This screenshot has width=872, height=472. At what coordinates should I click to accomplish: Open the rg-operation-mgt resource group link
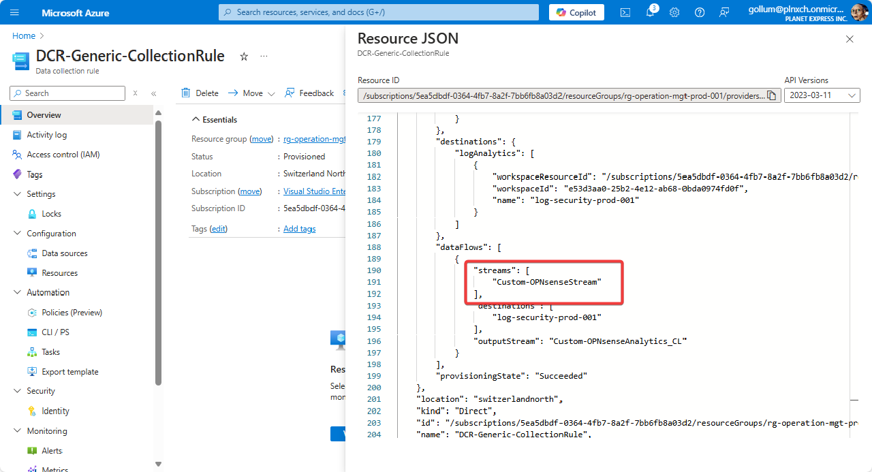[315, 139]
